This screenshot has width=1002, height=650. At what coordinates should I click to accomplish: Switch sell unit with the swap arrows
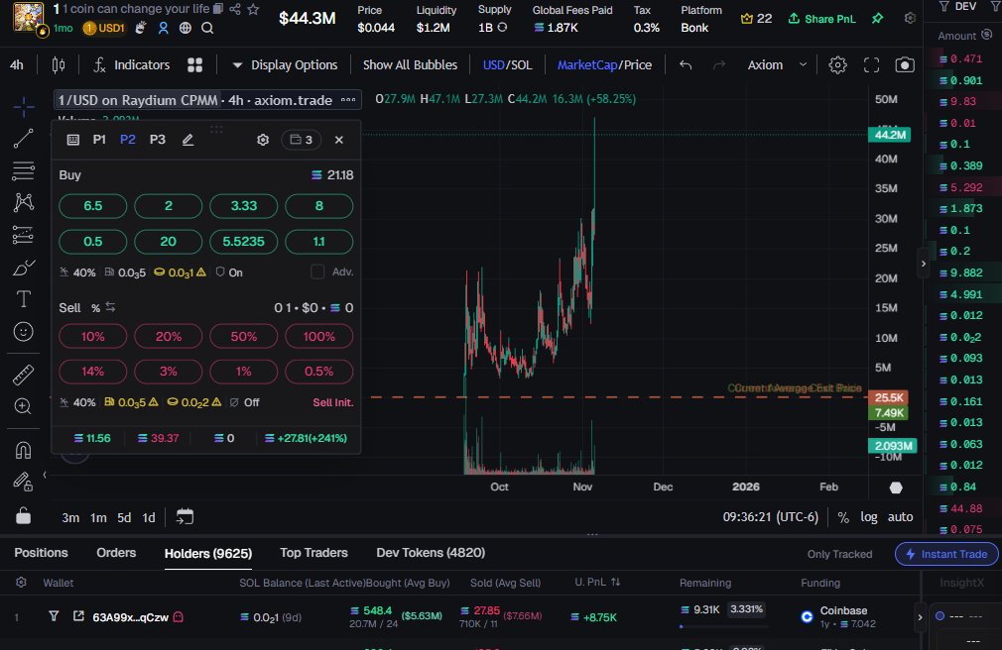tap(110, 307)
